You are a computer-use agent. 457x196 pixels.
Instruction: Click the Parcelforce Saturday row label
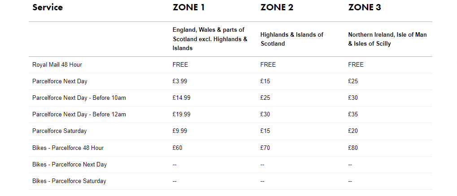point(60,131)
